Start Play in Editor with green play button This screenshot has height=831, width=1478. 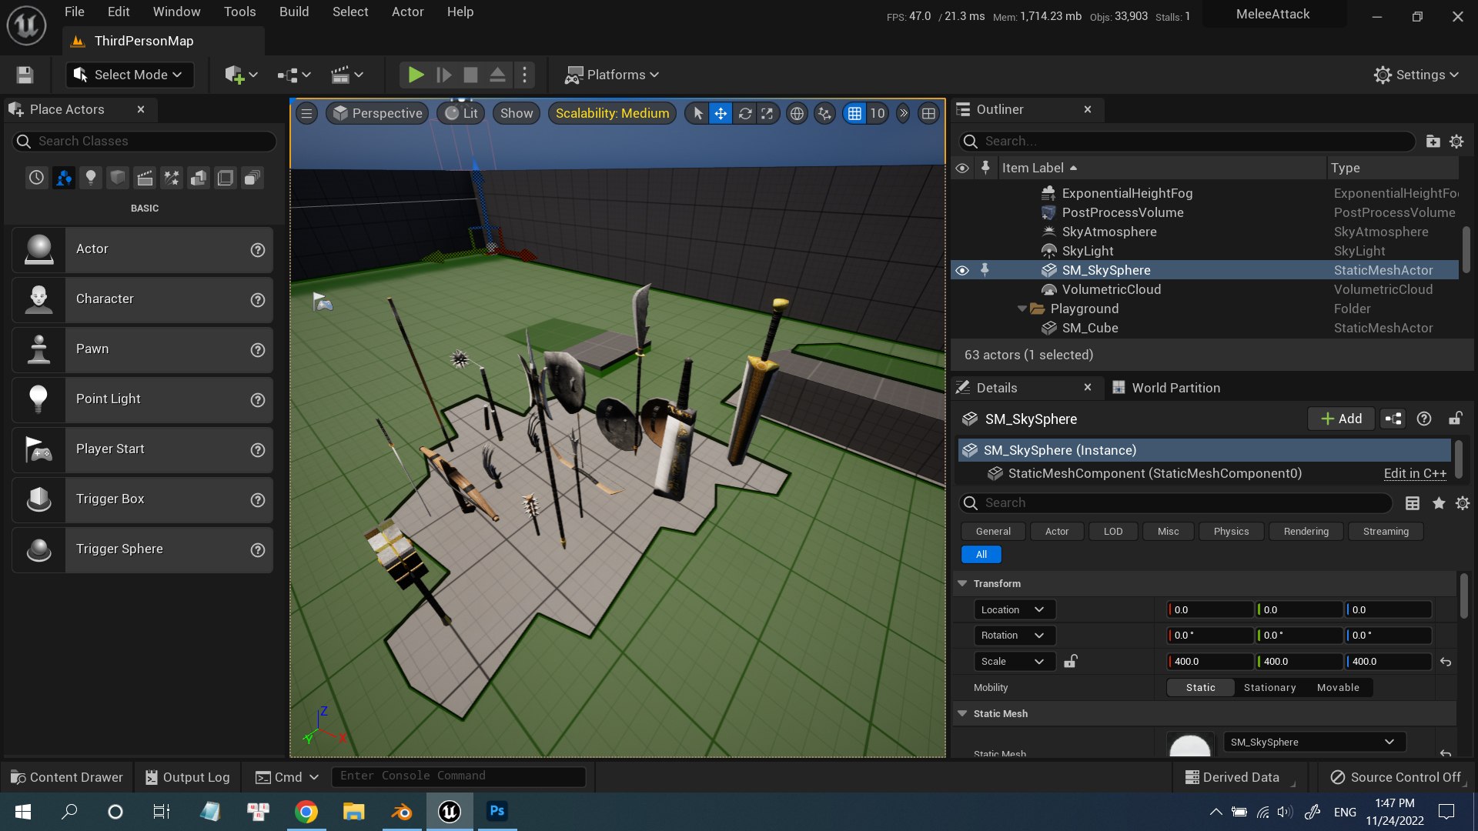(416, 75)
